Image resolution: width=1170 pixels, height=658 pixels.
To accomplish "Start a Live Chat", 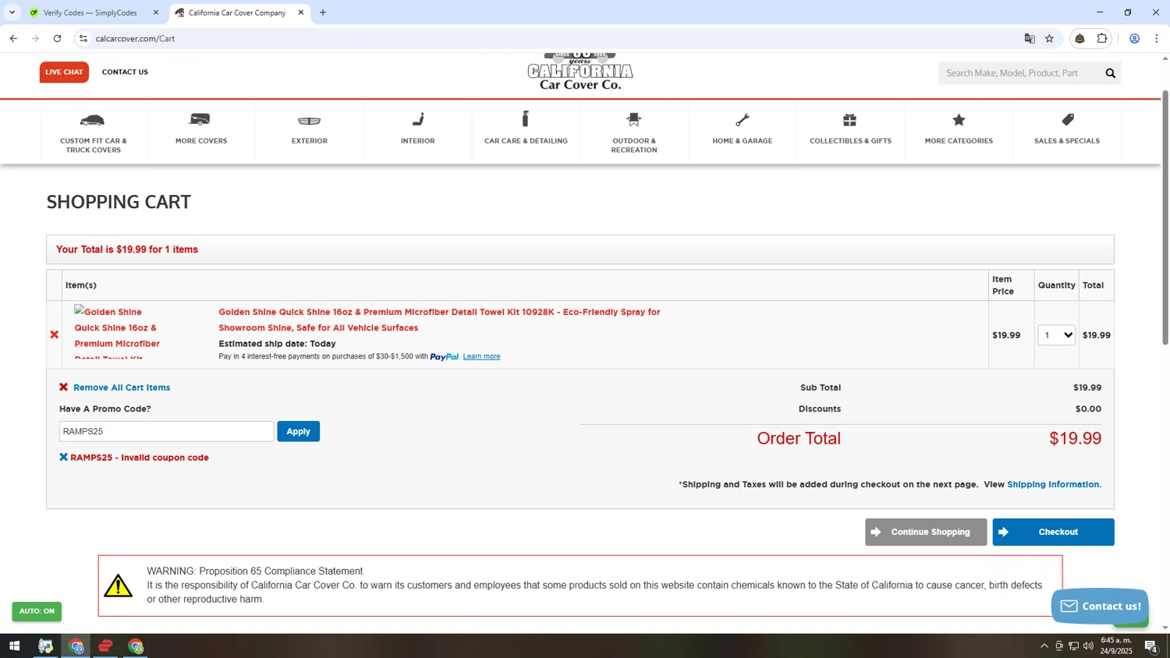I will [x=64, y=73].
